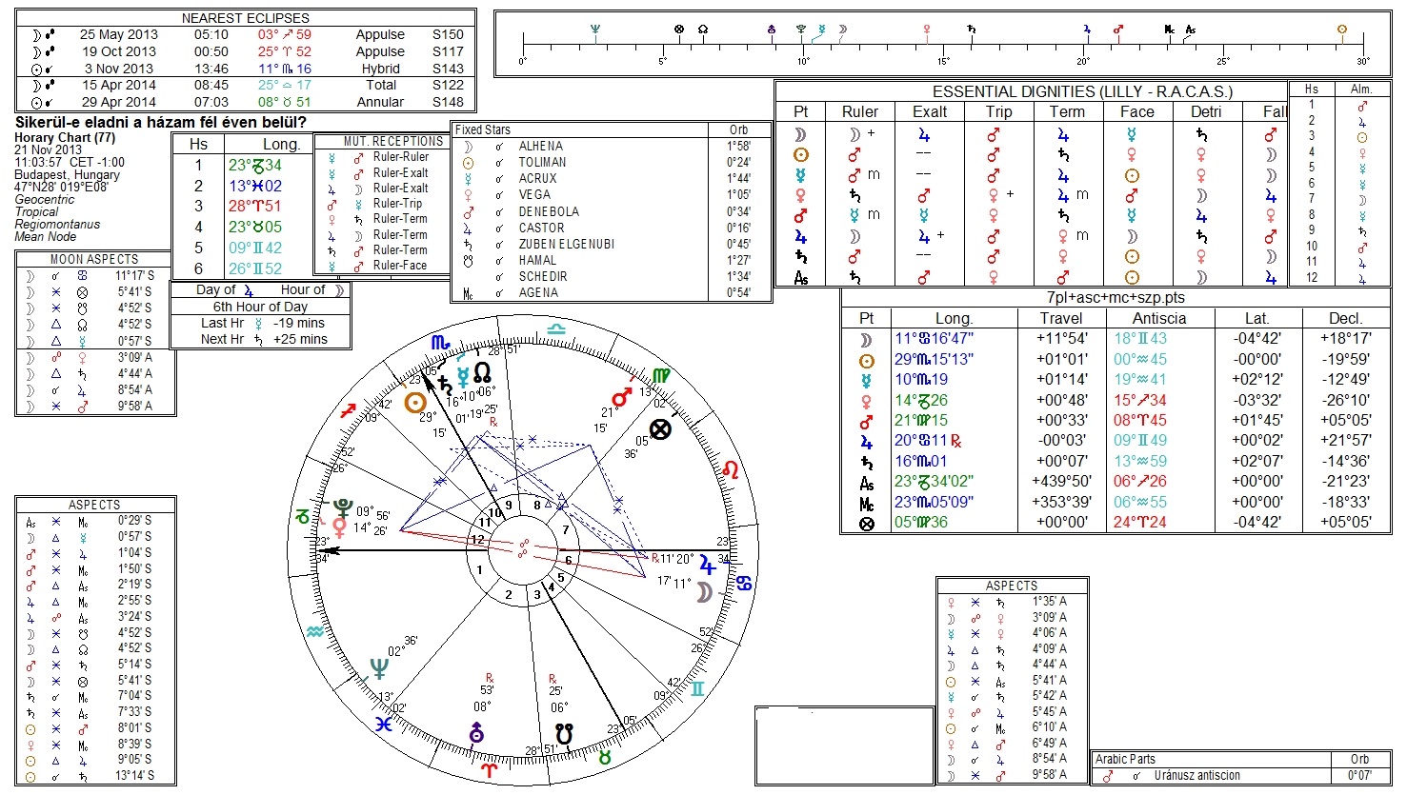Select the Neptune marker on degree ruler
Image resolution: width=1407 pixels, height=795 pixels.
(x=595, y=30)
